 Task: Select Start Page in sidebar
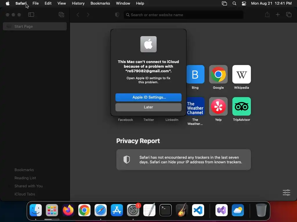[35, 26]
